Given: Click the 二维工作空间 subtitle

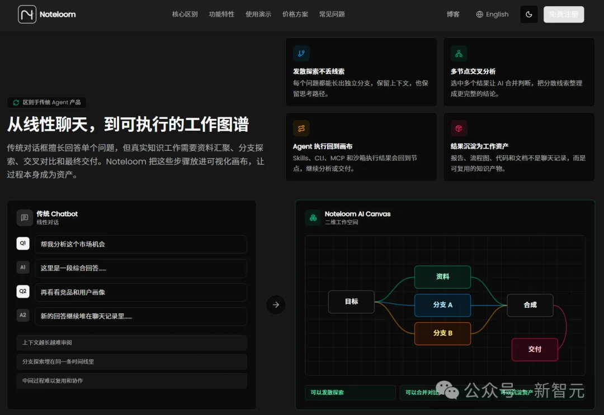Looking at the screenshot, I should coord(341,222).
